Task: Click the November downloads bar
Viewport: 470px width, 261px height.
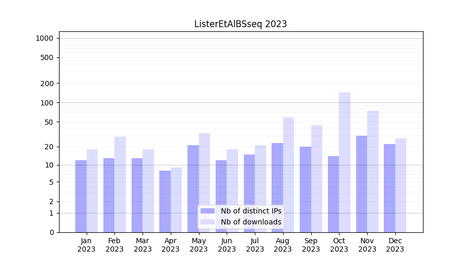Action: point(373,171)
